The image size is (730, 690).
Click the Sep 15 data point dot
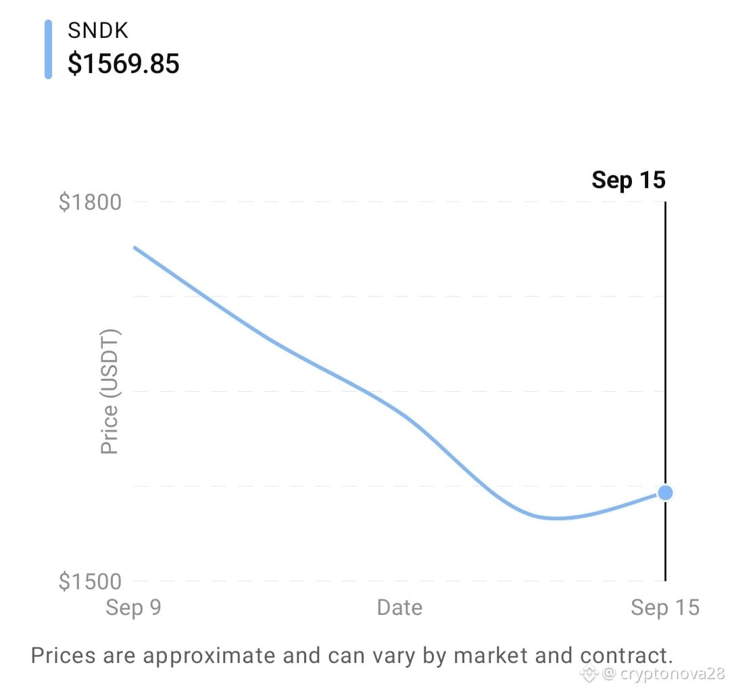pos(665,492)
